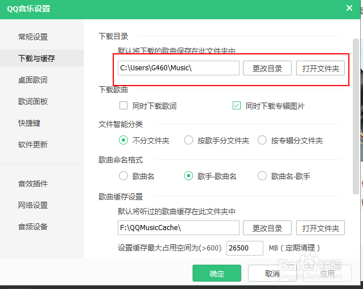This screenshot has height=289, width=363.
Task: Open 网络设置 section
Action: pos(33,205)
